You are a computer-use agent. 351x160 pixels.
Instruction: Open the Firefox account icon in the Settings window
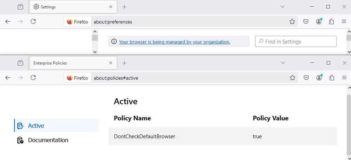coord(319,22)
